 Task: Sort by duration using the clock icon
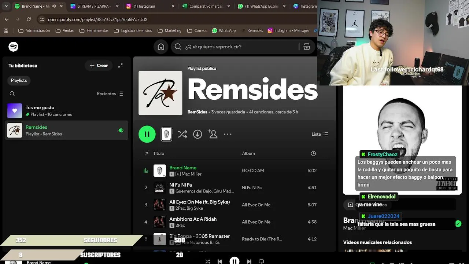click(x=313, y=153)
